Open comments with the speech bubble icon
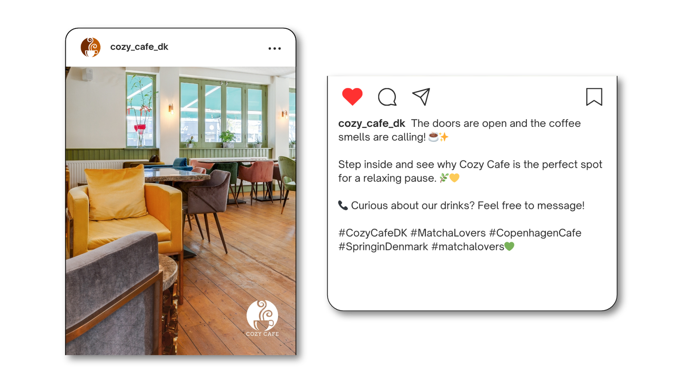Image resolution: width=689 pixels, height=387 pixels. click(x=387, y=97)
